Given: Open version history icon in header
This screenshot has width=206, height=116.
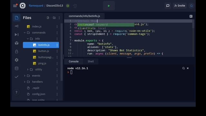Looking at the screenshot, I should pos(75,6).
